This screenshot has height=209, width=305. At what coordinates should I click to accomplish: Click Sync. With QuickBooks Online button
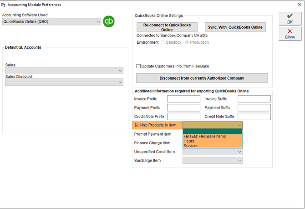click(235, 27)
